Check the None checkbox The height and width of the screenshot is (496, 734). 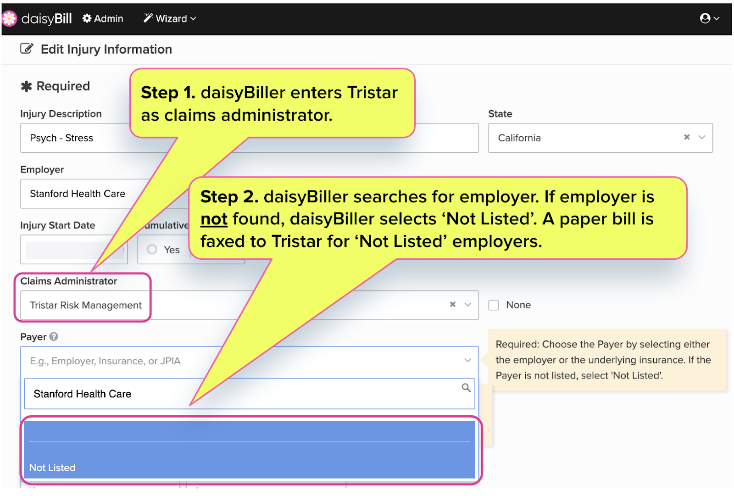tap(494, 305)
